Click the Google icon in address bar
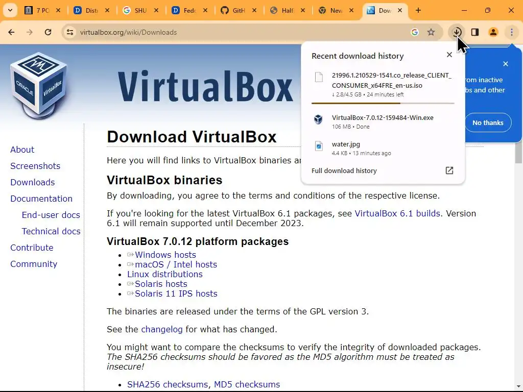Screen dimensions: 523x392 point(415,32)
